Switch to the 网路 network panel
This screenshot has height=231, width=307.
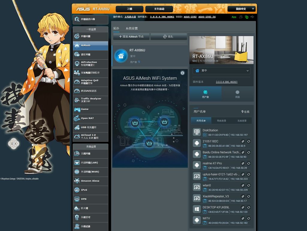pyautogui.click(x=237, y=94)
